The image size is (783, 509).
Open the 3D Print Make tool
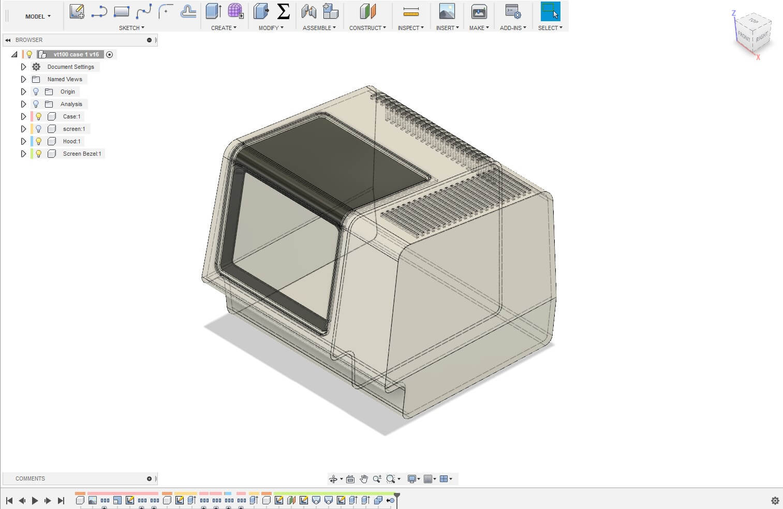click(x=479, y=11)
